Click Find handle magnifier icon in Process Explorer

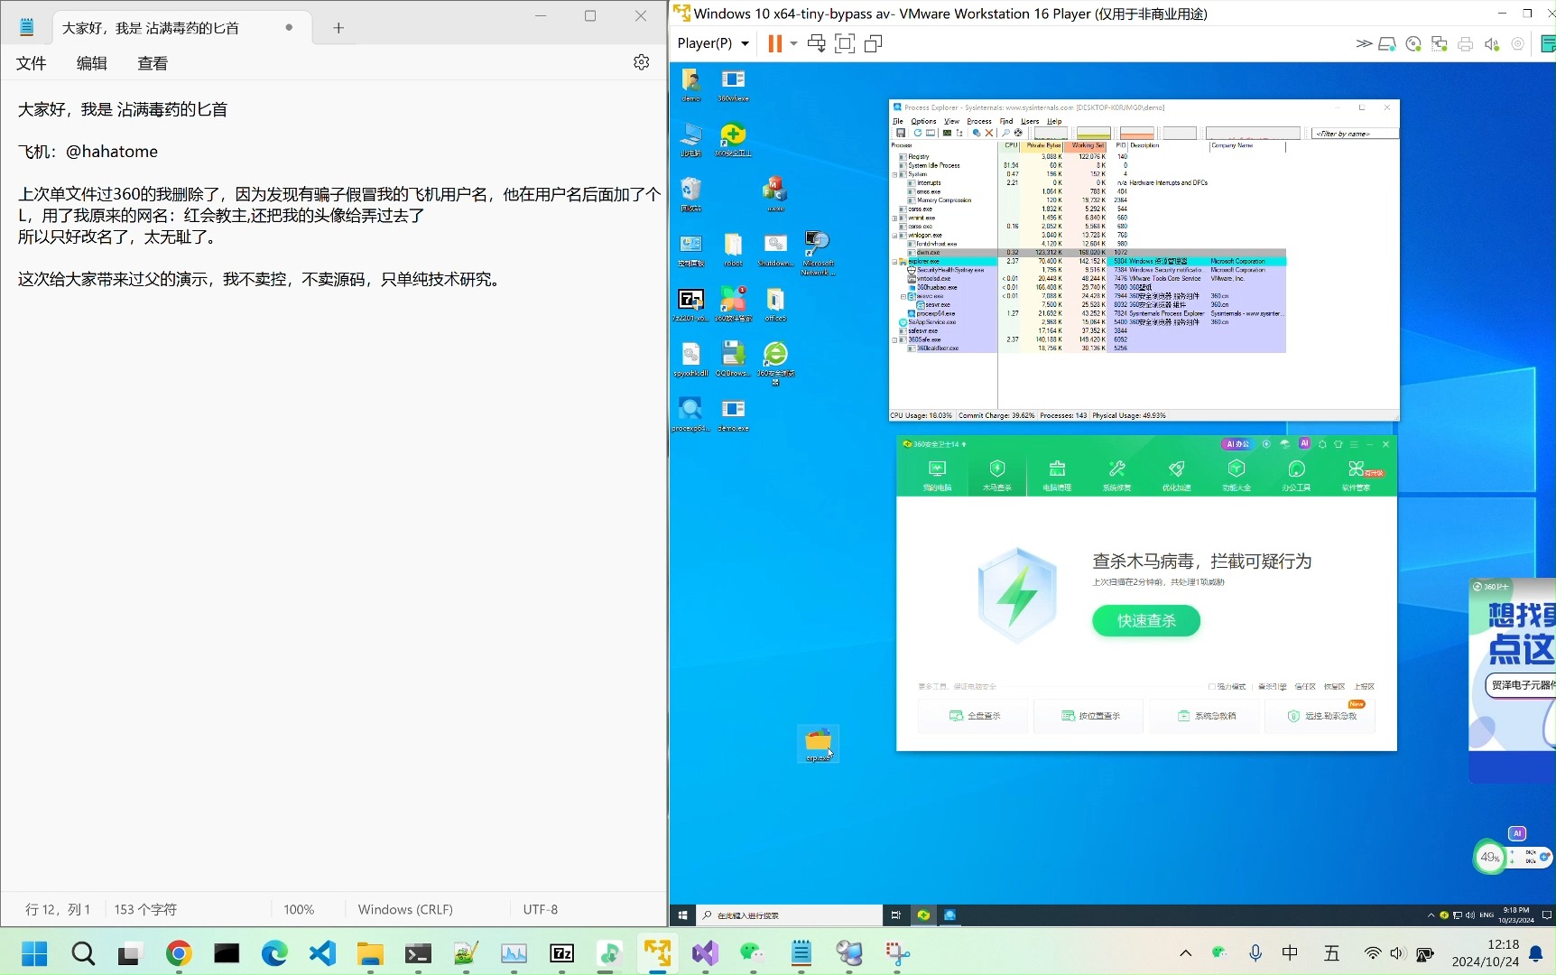click(1006, 133)
